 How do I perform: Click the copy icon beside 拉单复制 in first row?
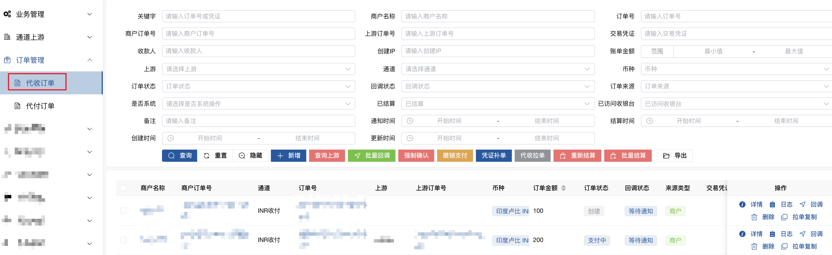click(784, 217)
